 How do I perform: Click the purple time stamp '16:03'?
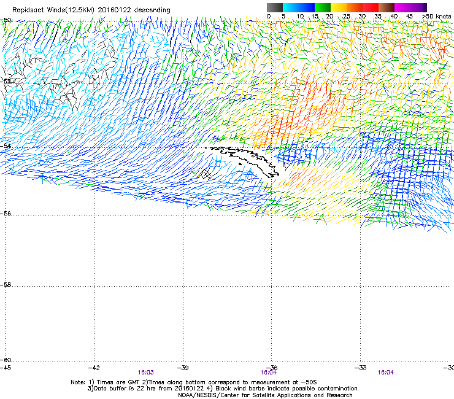tap(145, 373)
